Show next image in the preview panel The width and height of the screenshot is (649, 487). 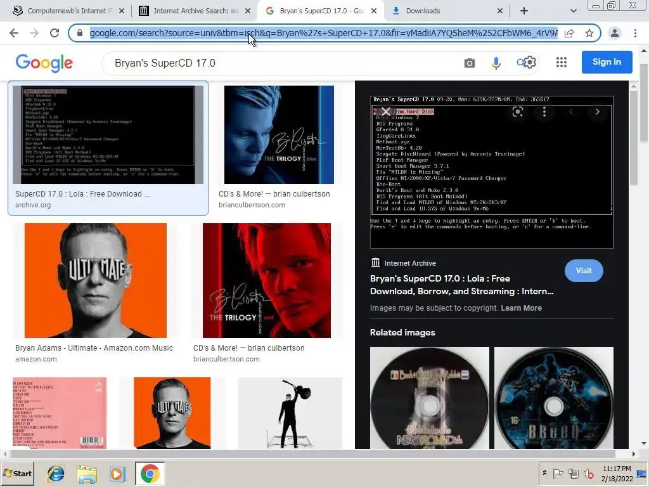click(x=597, y=112)
